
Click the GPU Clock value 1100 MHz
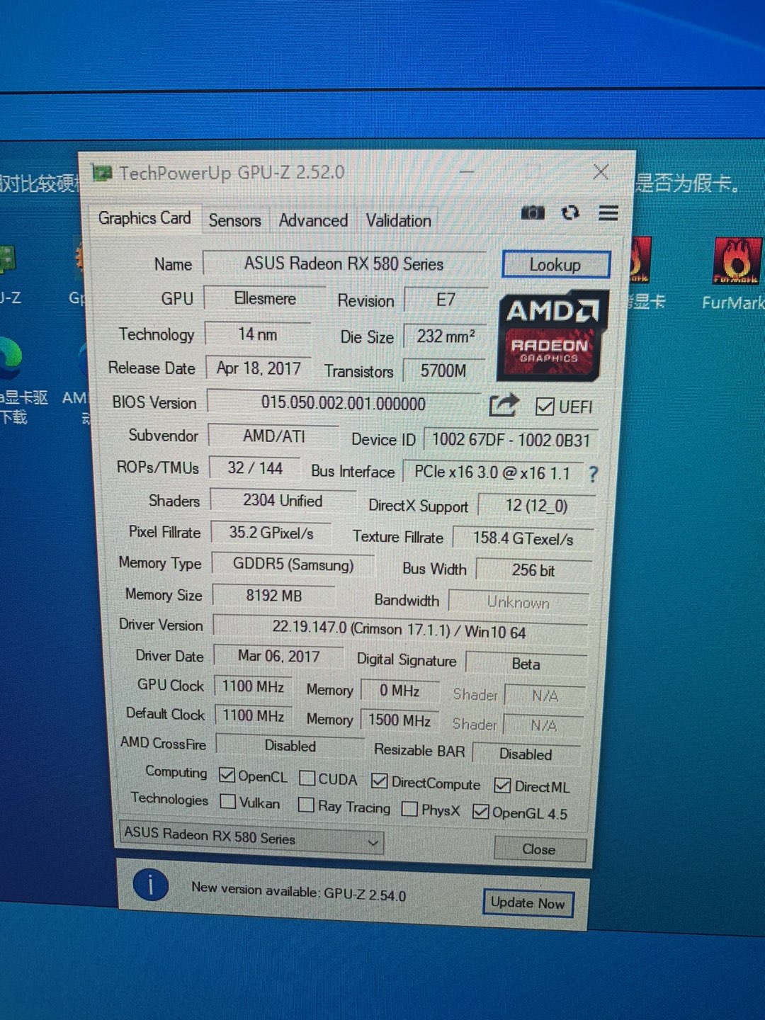(253, 686)
